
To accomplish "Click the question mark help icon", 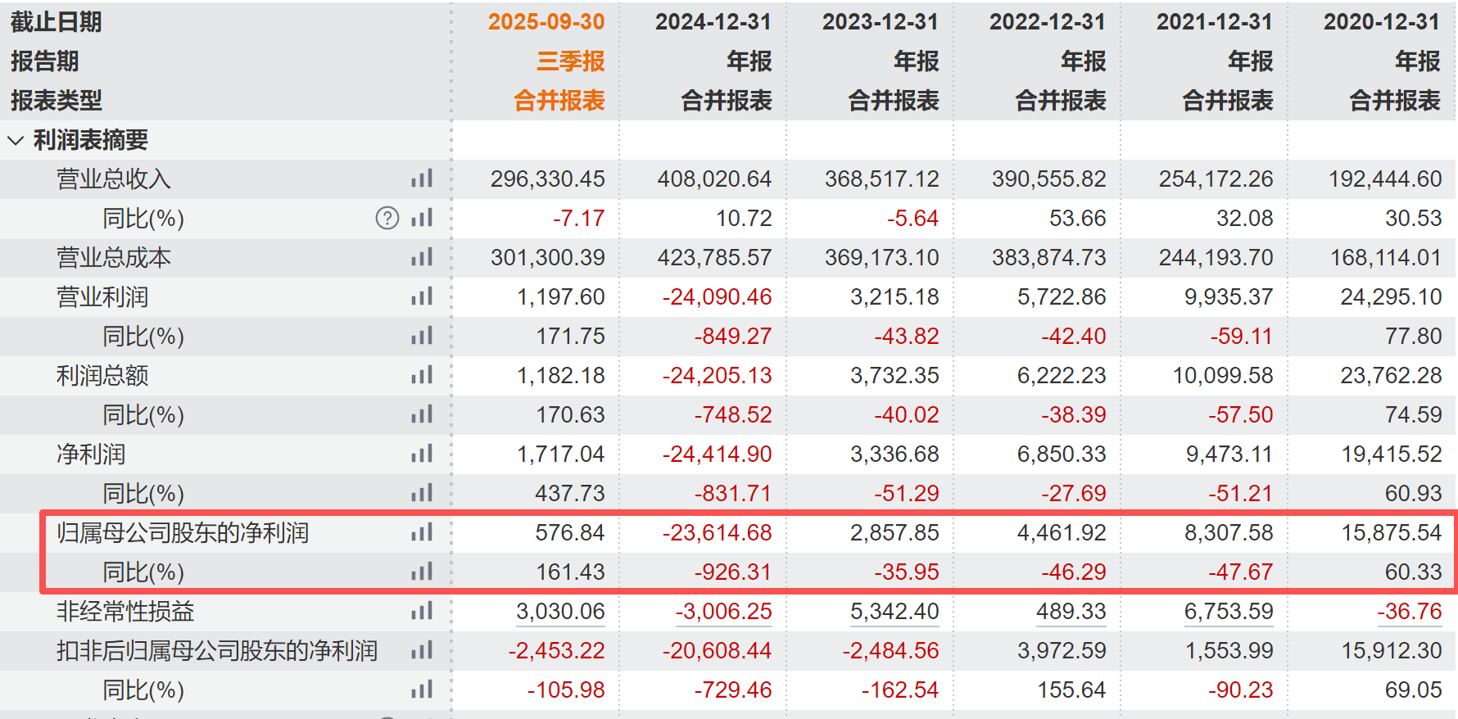I will click(387, 218).
